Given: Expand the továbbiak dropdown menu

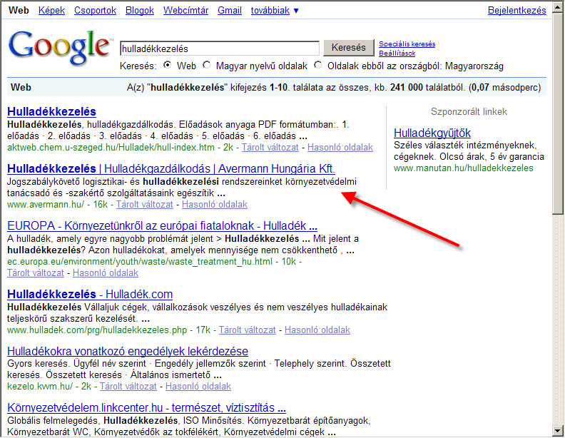Looking at the screenshot, I should [275, 11].
